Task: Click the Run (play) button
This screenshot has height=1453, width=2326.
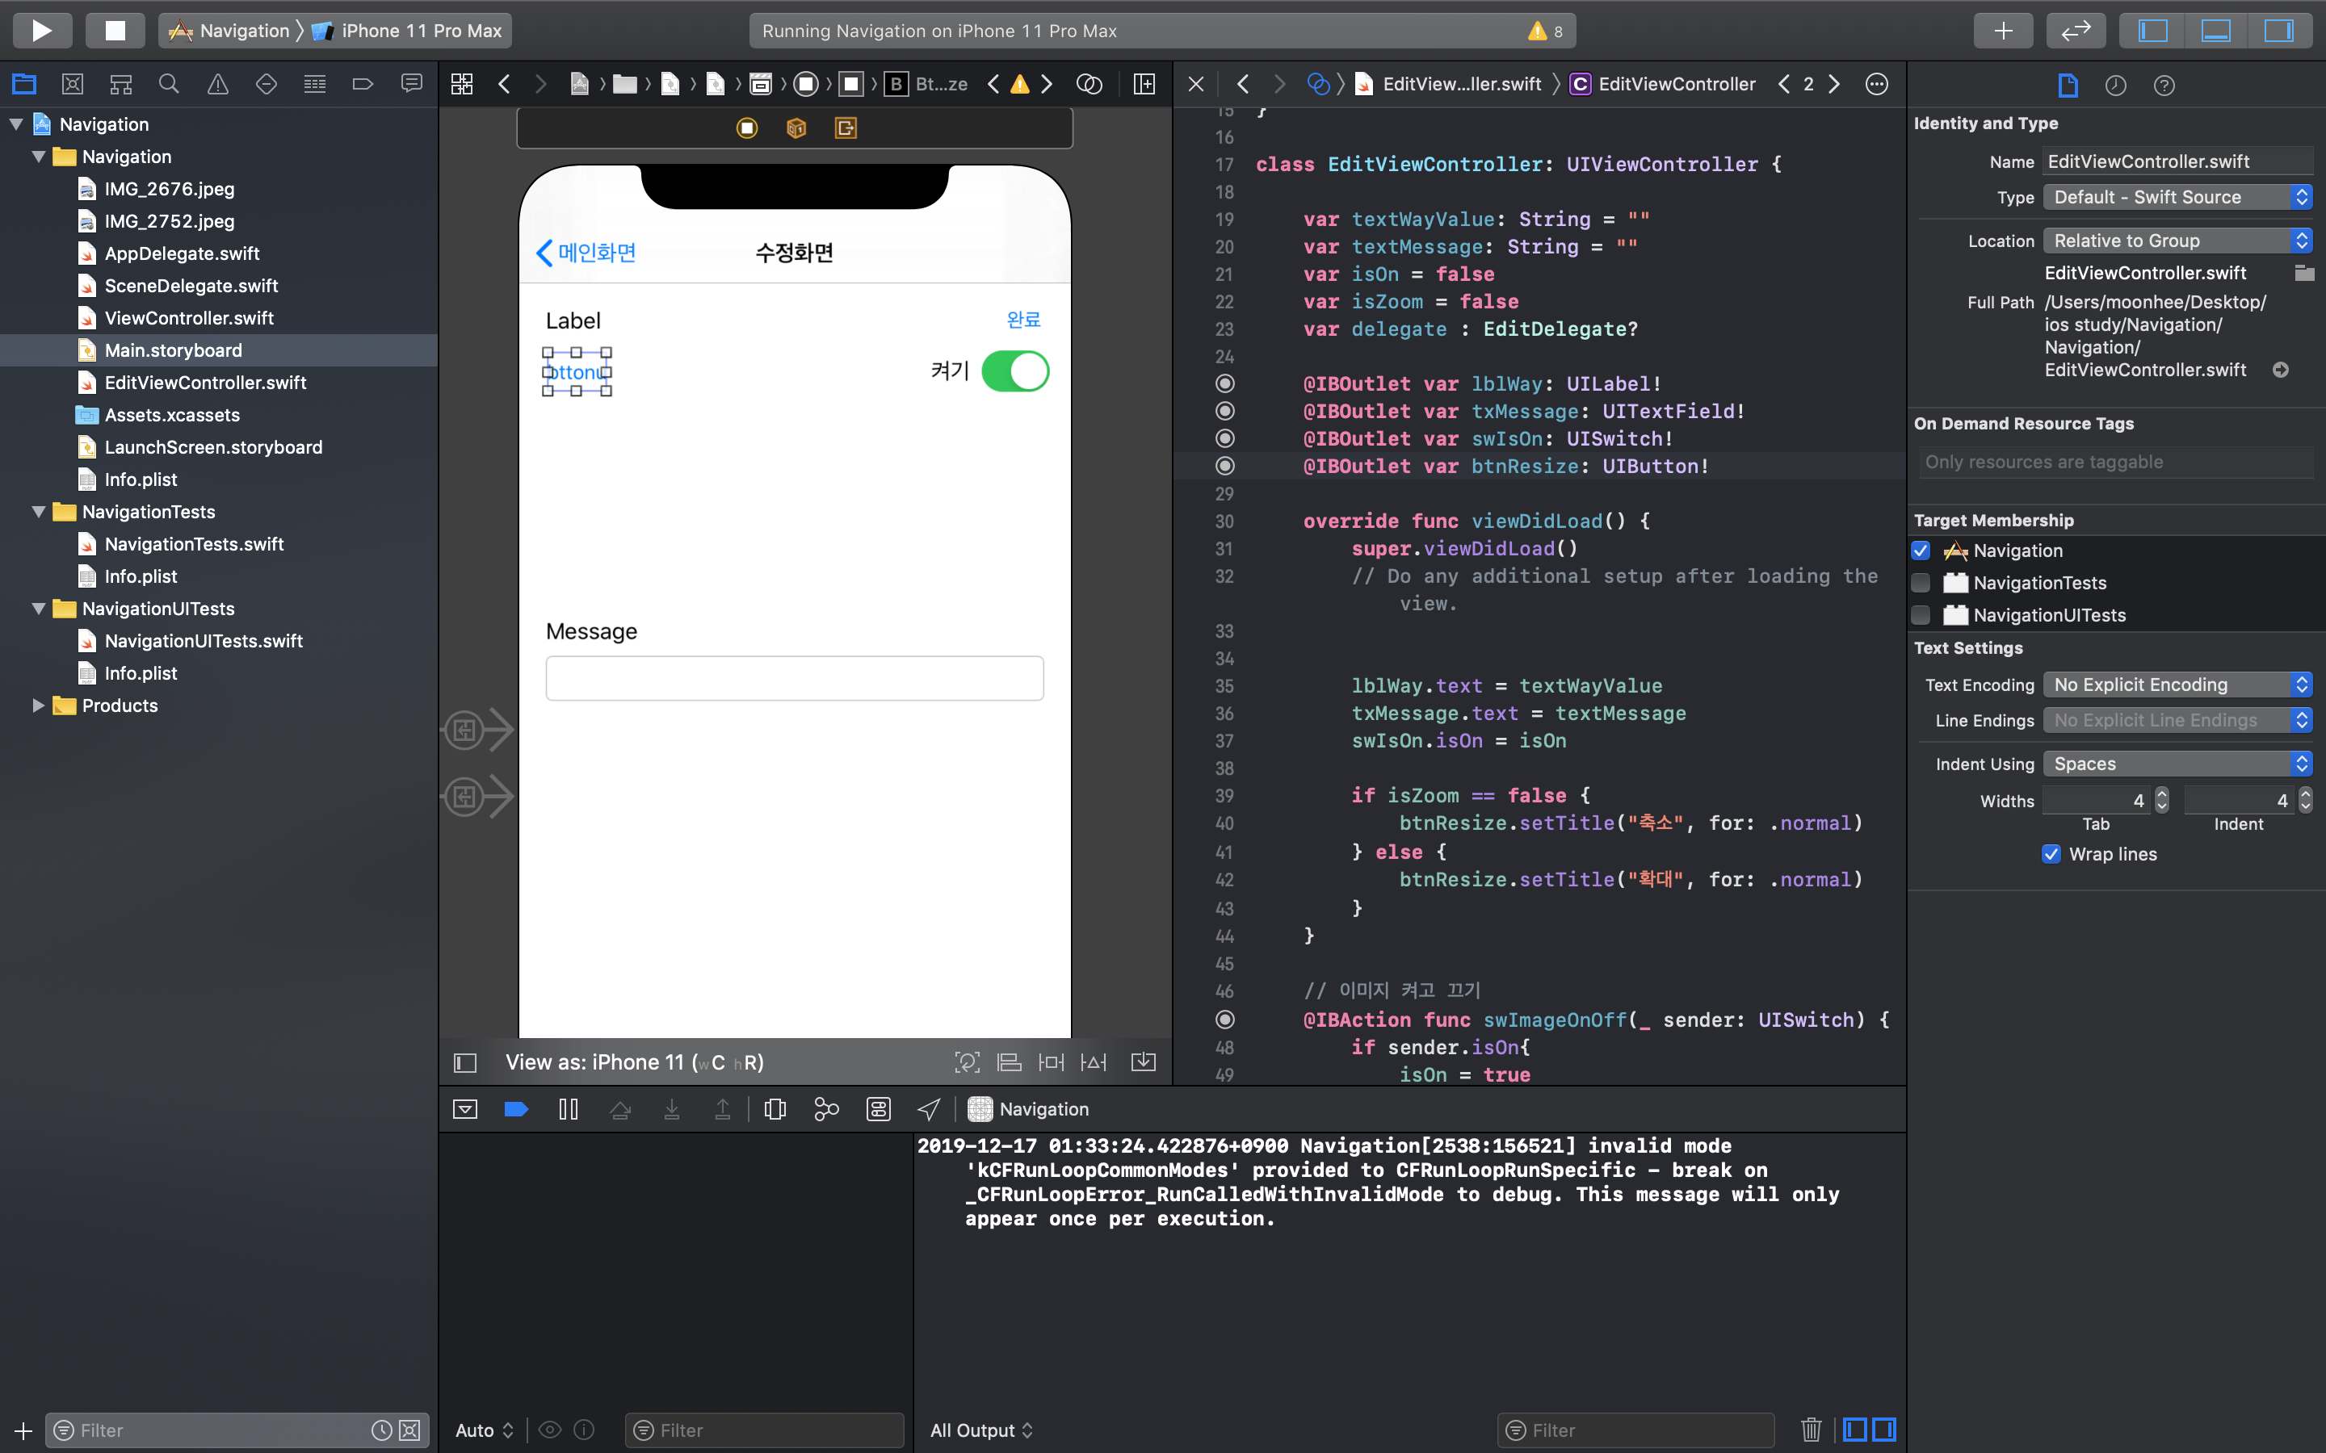Action: coord(41,30)
